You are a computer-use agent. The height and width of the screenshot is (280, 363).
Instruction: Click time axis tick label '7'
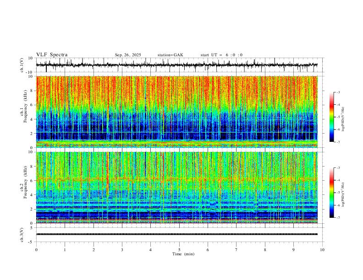[236, 250]
